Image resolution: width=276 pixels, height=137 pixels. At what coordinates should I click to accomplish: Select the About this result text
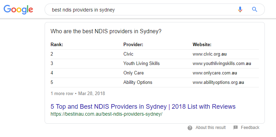(210, 128)
